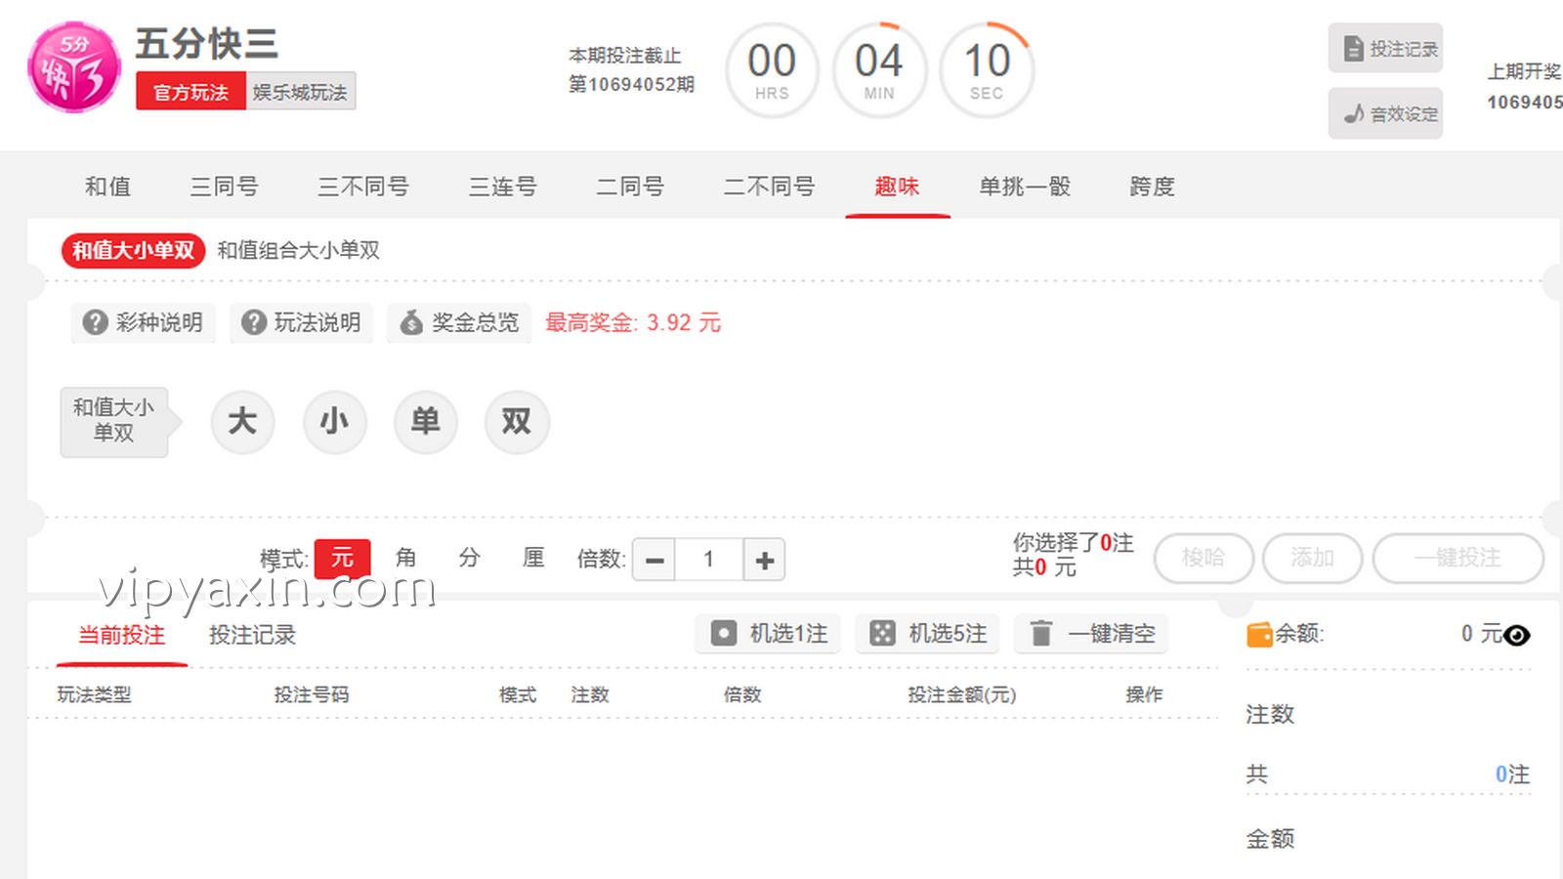Select 小 bet option

coord(334,422)
